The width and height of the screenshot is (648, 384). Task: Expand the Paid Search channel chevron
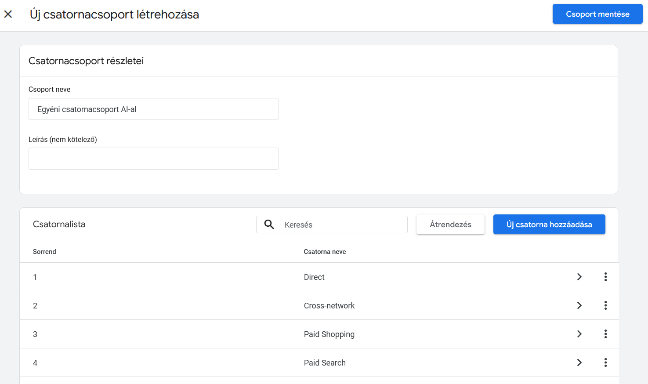click(x=579, y=362)
